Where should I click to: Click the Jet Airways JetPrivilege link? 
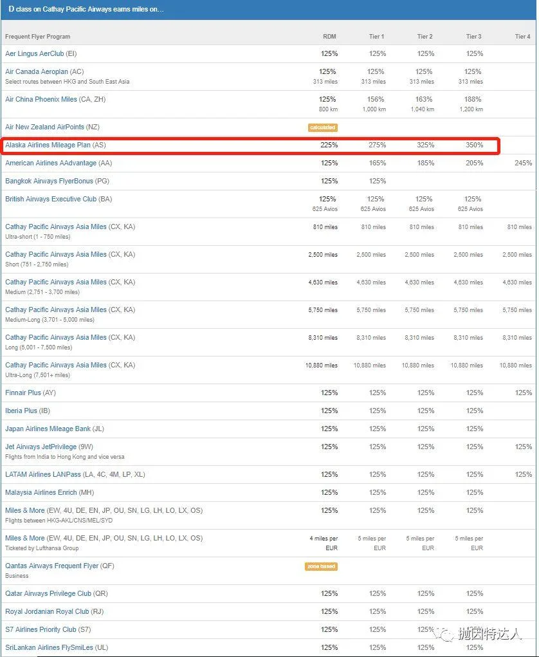(x=41, y=447)
